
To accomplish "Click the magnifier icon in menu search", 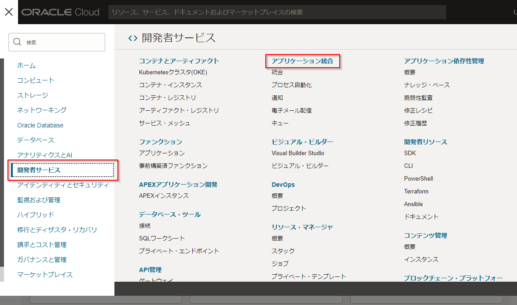I will point(18,42).
